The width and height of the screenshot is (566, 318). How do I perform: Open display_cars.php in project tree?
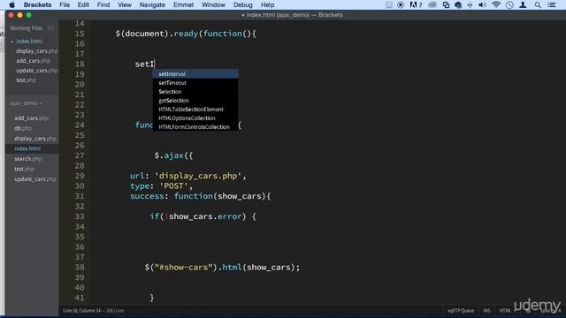35,138
